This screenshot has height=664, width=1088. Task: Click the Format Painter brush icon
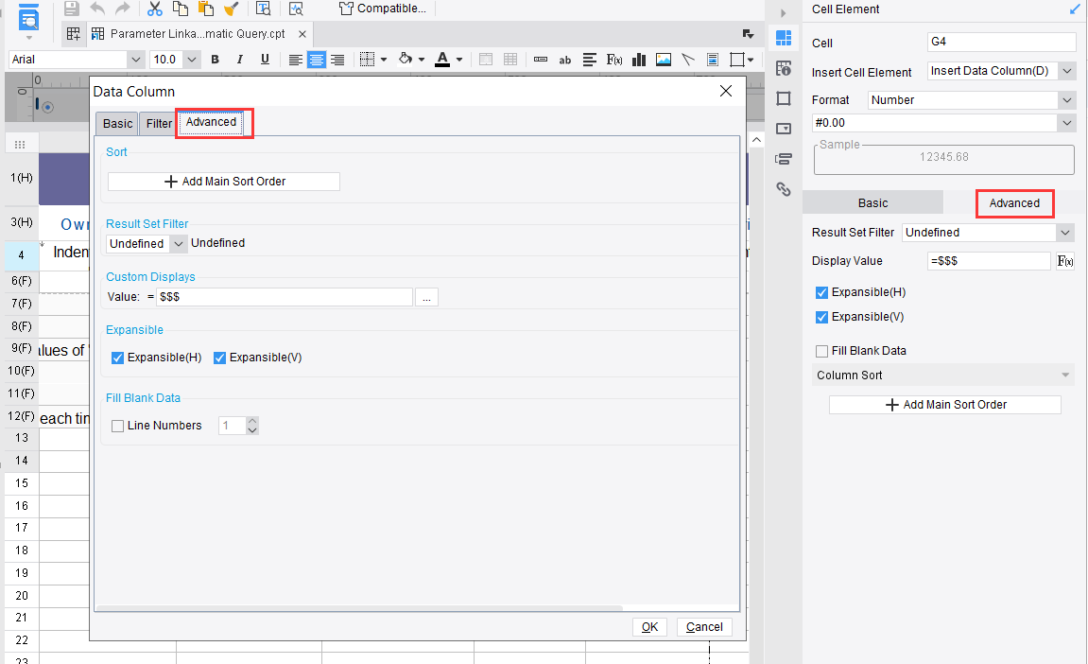231,9
